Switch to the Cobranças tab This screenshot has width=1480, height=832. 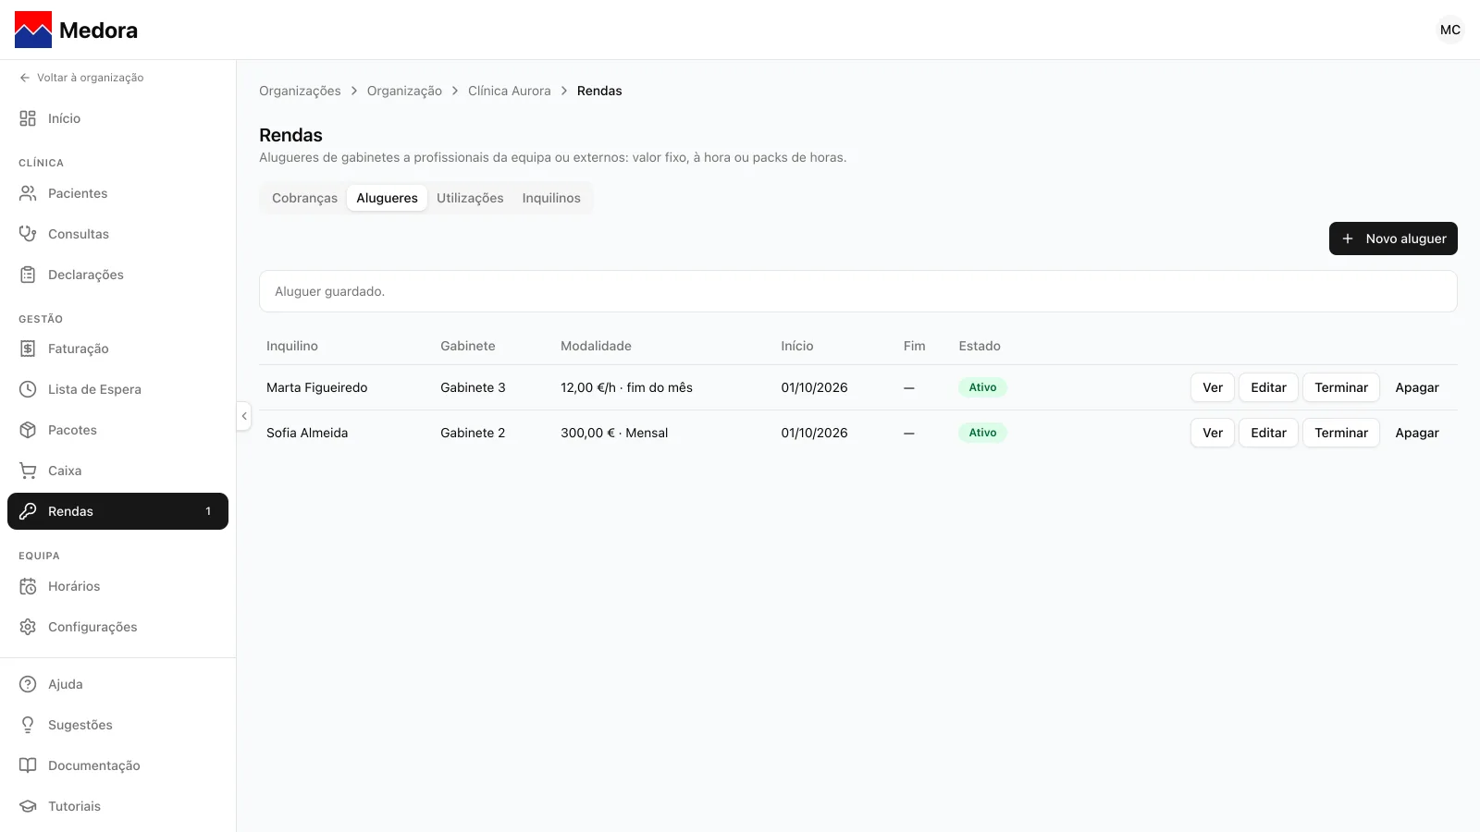[304, 198]
